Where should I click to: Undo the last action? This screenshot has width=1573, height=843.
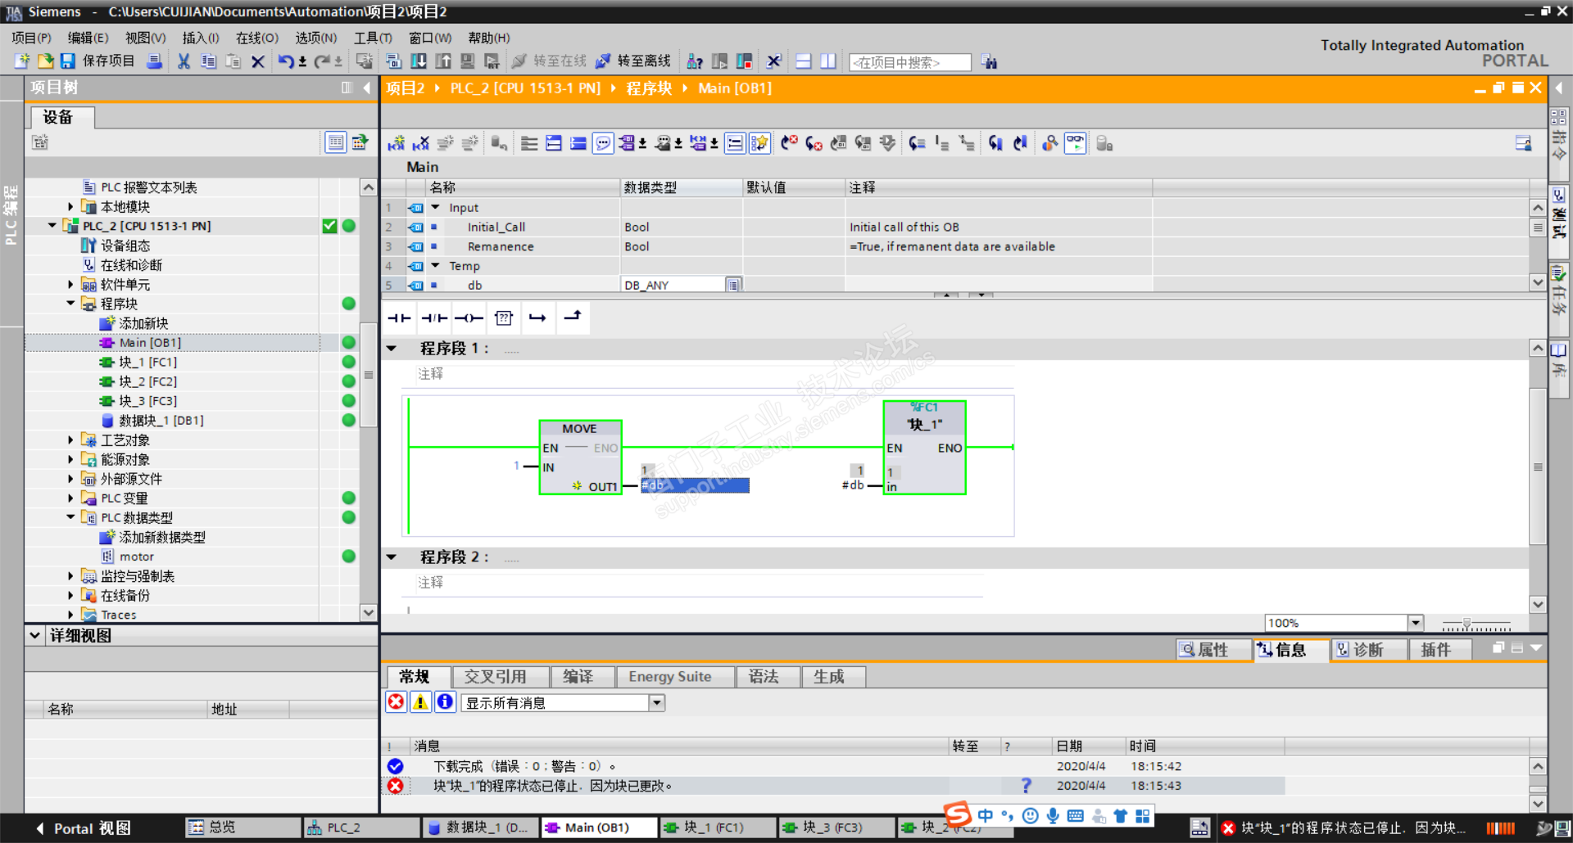coord(286,61)
